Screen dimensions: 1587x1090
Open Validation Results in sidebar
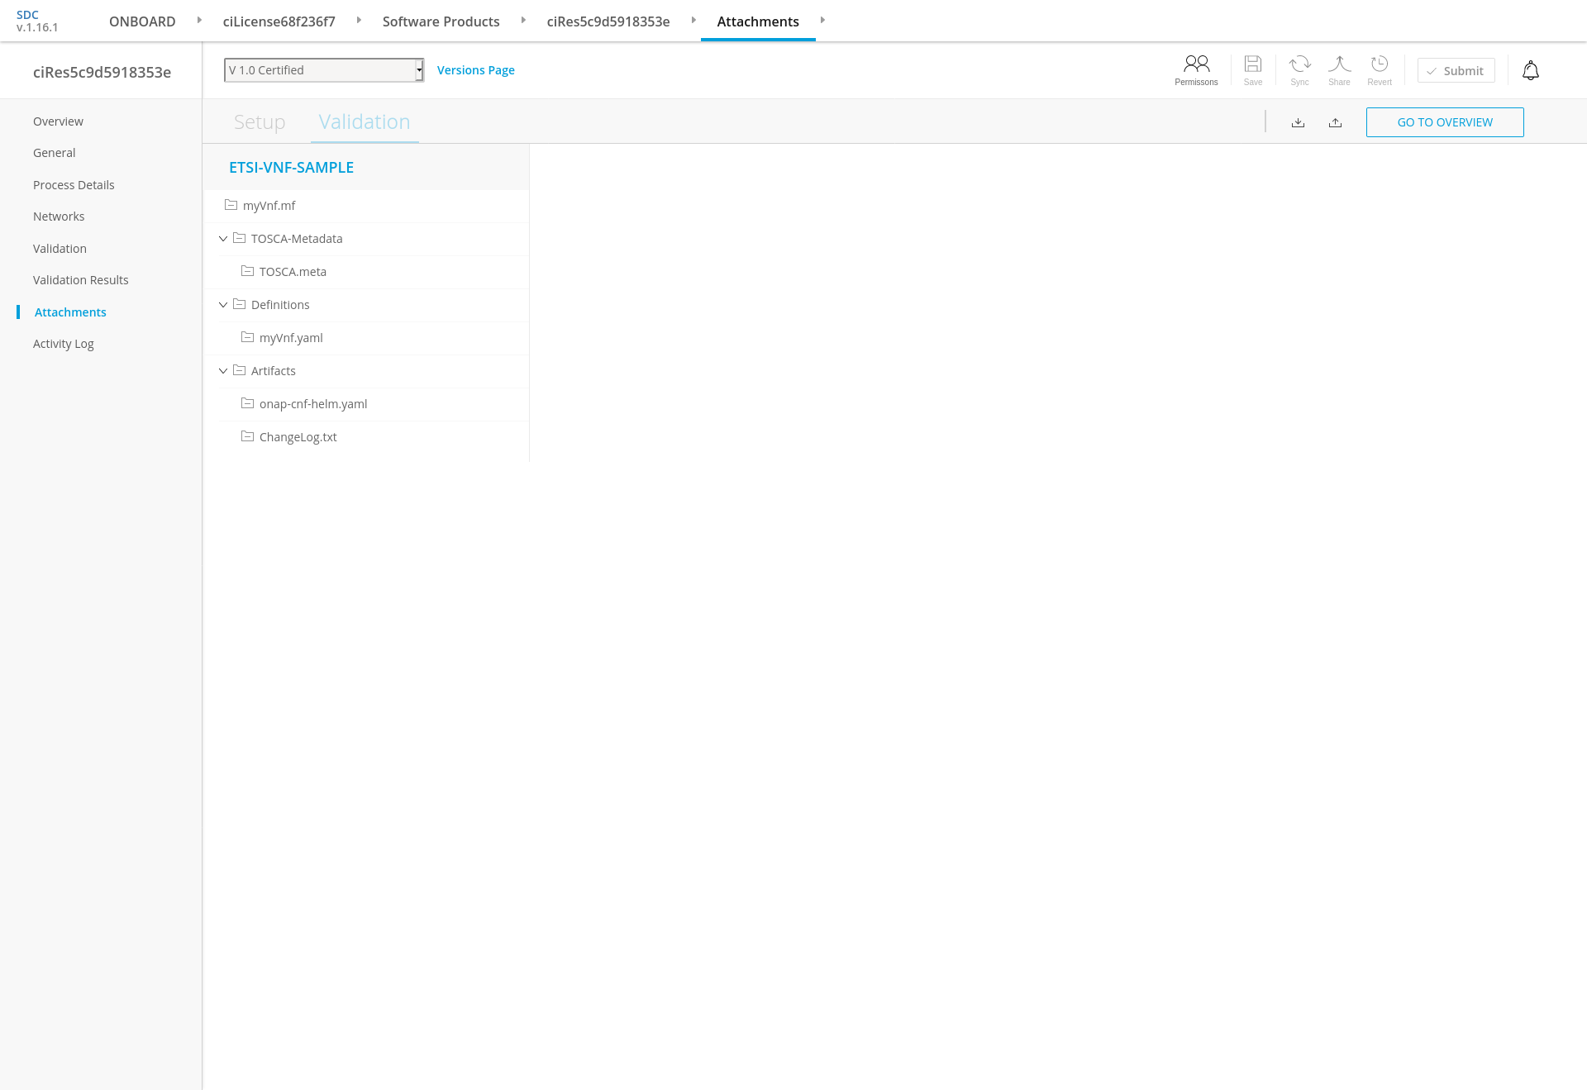pos(80,280)
